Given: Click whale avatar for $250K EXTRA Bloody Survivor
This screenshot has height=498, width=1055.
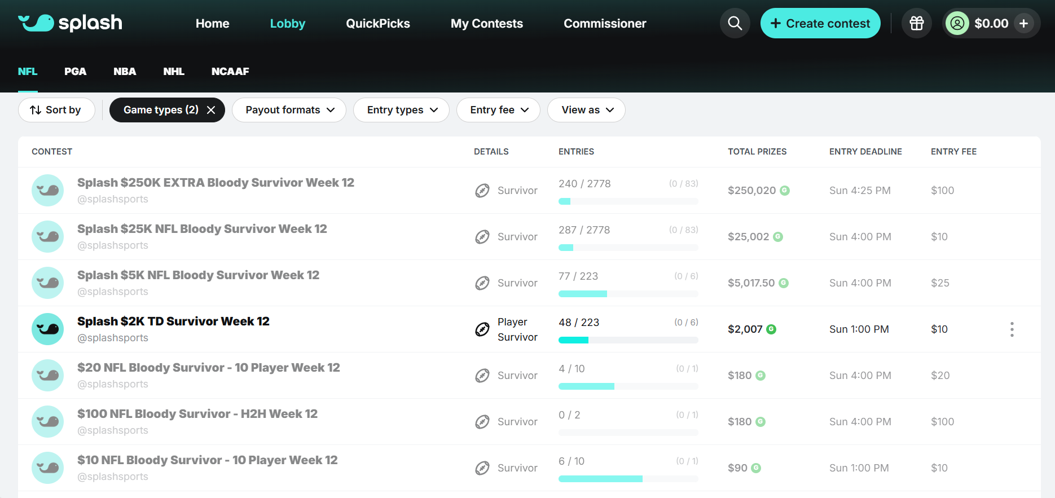Looking at the screenshot, I should coord(47,191).
